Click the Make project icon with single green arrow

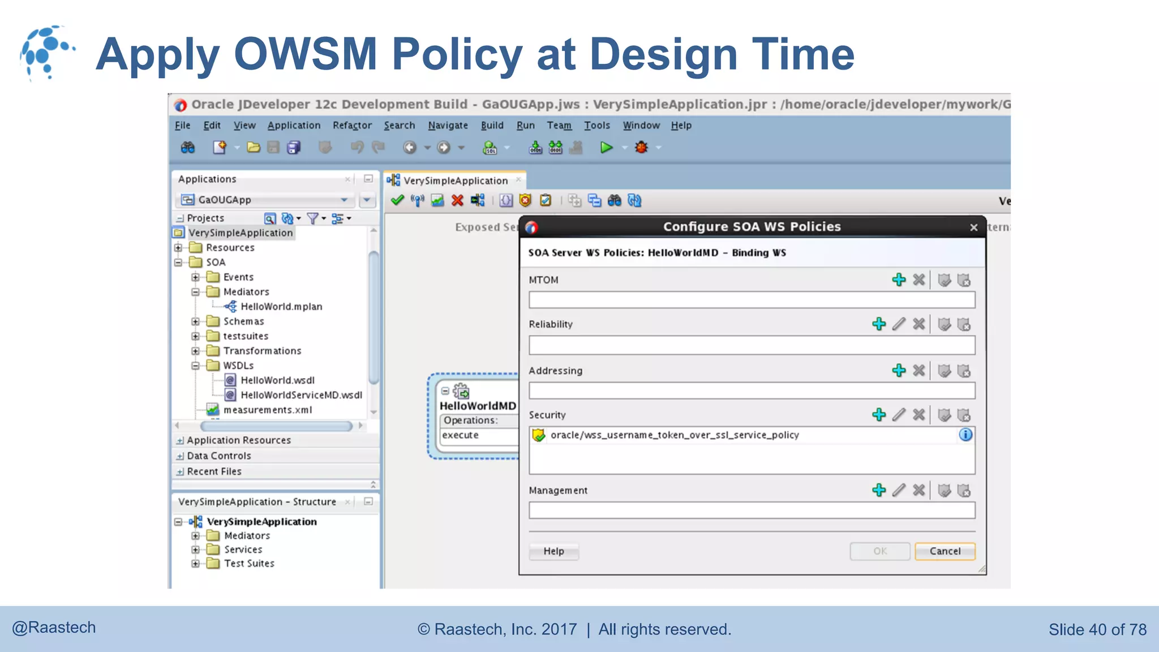point(535,148)
